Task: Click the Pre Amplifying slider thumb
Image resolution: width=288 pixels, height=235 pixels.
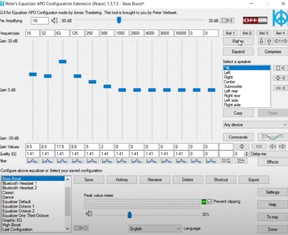Action: [119, 20]
